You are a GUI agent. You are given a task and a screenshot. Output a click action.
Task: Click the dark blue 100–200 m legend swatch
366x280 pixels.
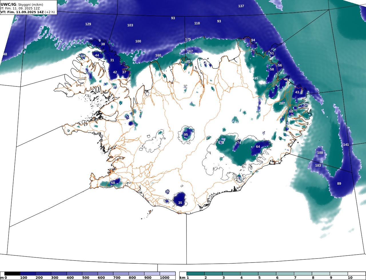[28, 274]
